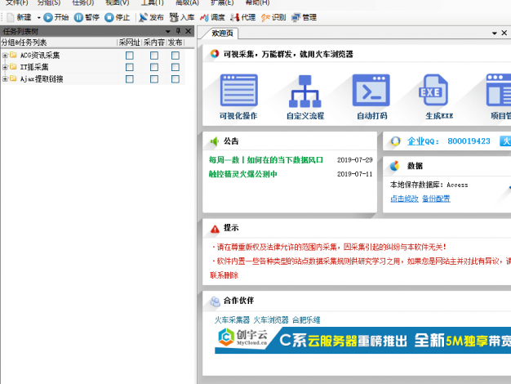Open the 火车浏览器 partner link
The image size is (511, 384).
point(271,320)
